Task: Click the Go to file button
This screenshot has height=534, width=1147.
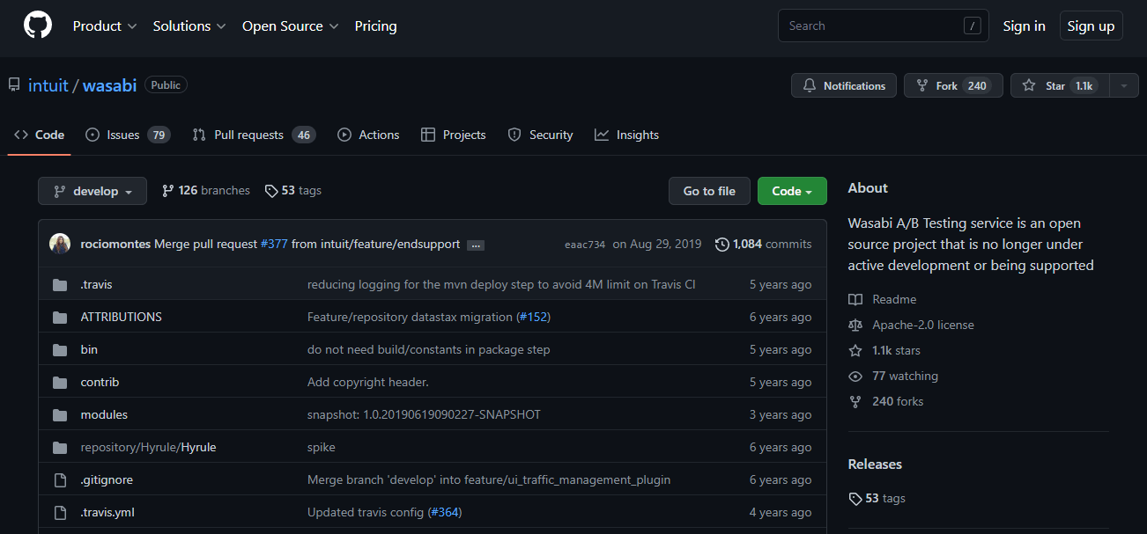Action: pos(709,191)
